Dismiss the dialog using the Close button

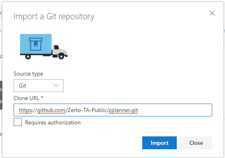click(196, 143)
